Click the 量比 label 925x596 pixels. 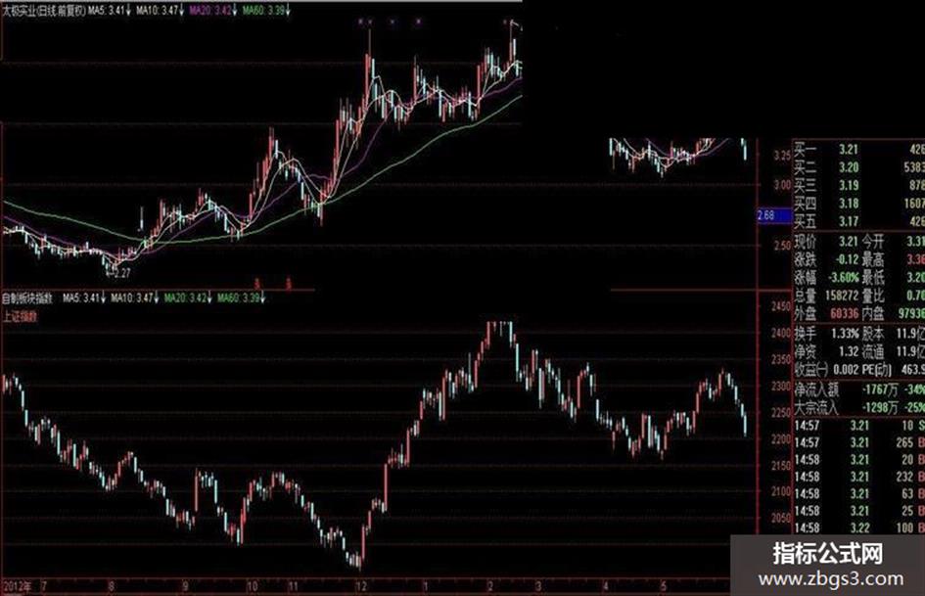click(874, 295)
